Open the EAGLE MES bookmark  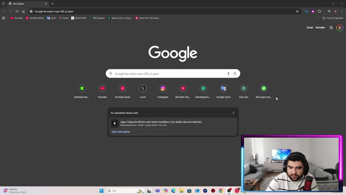click(x=79, y=18)
